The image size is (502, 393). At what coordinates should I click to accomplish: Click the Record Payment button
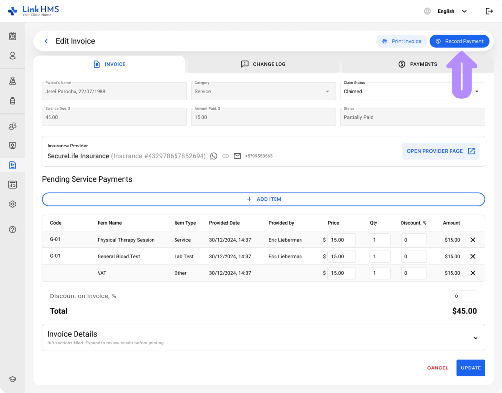pyautogui.click(x=459, y=41)
